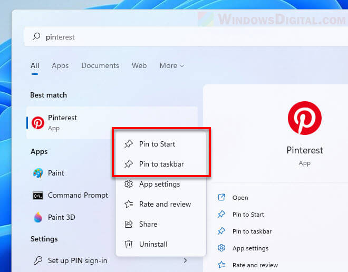Viewport: 348px width, 272px height.
Task: Click the Pinterest title in preview pane
Action: [x=305, y=150]
